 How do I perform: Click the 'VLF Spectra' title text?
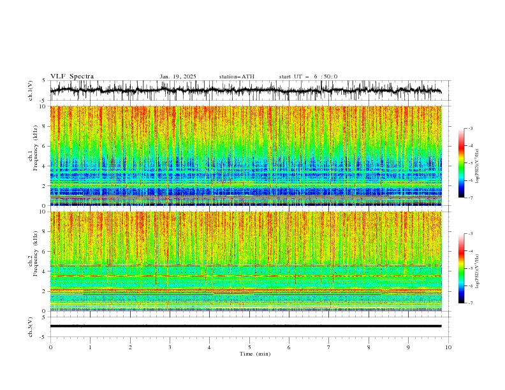click(72, 76)
